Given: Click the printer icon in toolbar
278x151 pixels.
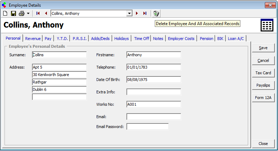Looking at the screenshot, I should point(22,13).
